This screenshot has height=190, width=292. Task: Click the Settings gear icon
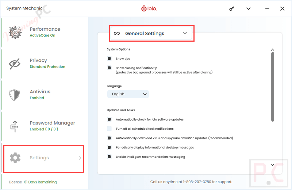pos(15,158)
